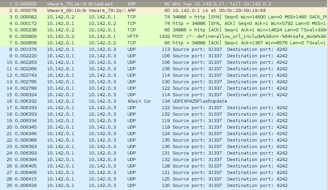Select the UDPIXP425FlashUpdate packet 16
This screenshot has width=328, height=190.
pos(164,101)
